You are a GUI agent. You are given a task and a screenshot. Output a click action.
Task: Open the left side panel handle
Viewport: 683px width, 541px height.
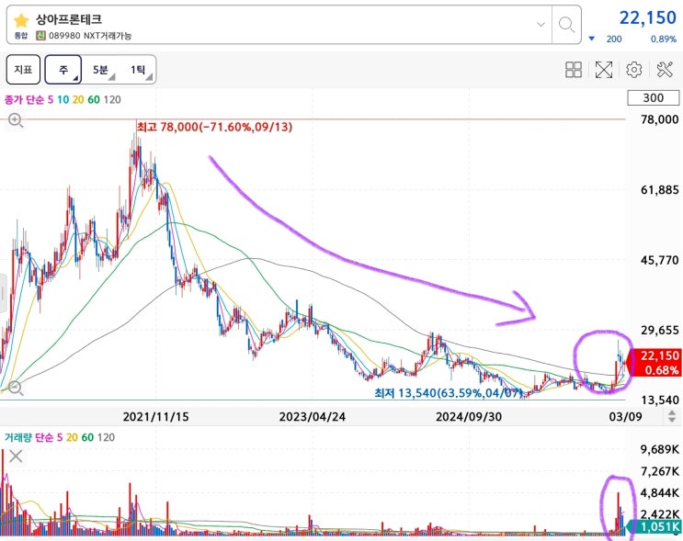coord(3,293)
